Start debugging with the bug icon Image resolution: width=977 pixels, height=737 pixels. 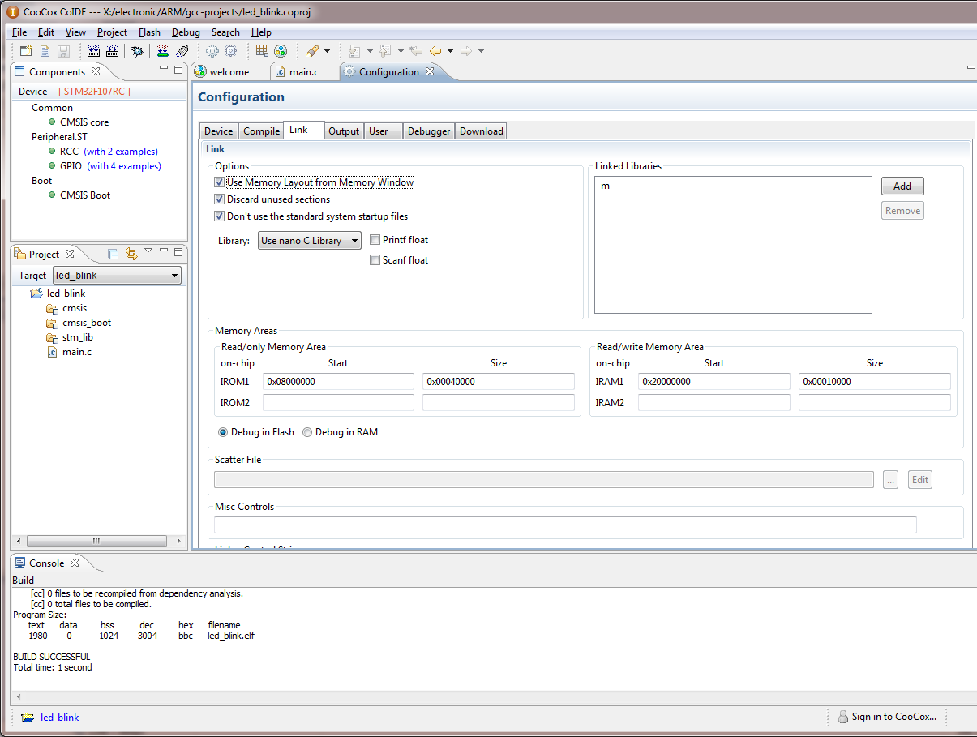pyautogui.click(x=138, y=51)
